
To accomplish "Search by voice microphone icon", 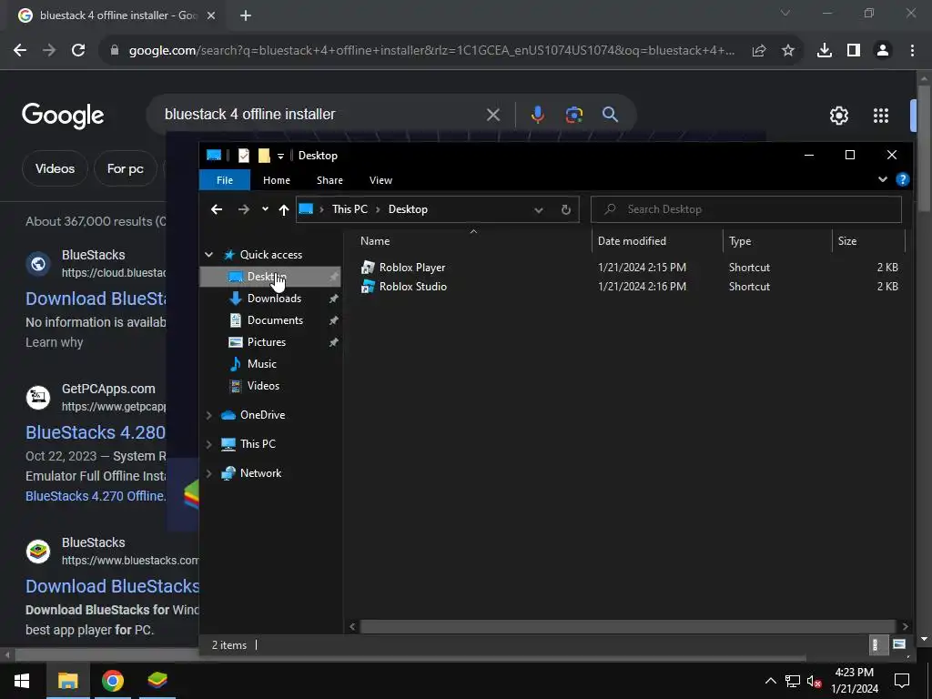I will pos(537,114).
